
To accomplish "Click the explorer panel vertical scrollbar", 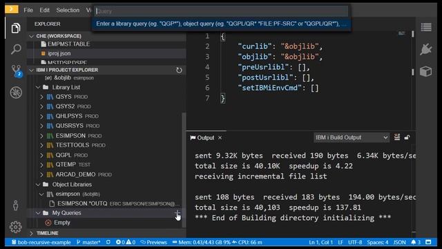I will (x=184, y=169).
